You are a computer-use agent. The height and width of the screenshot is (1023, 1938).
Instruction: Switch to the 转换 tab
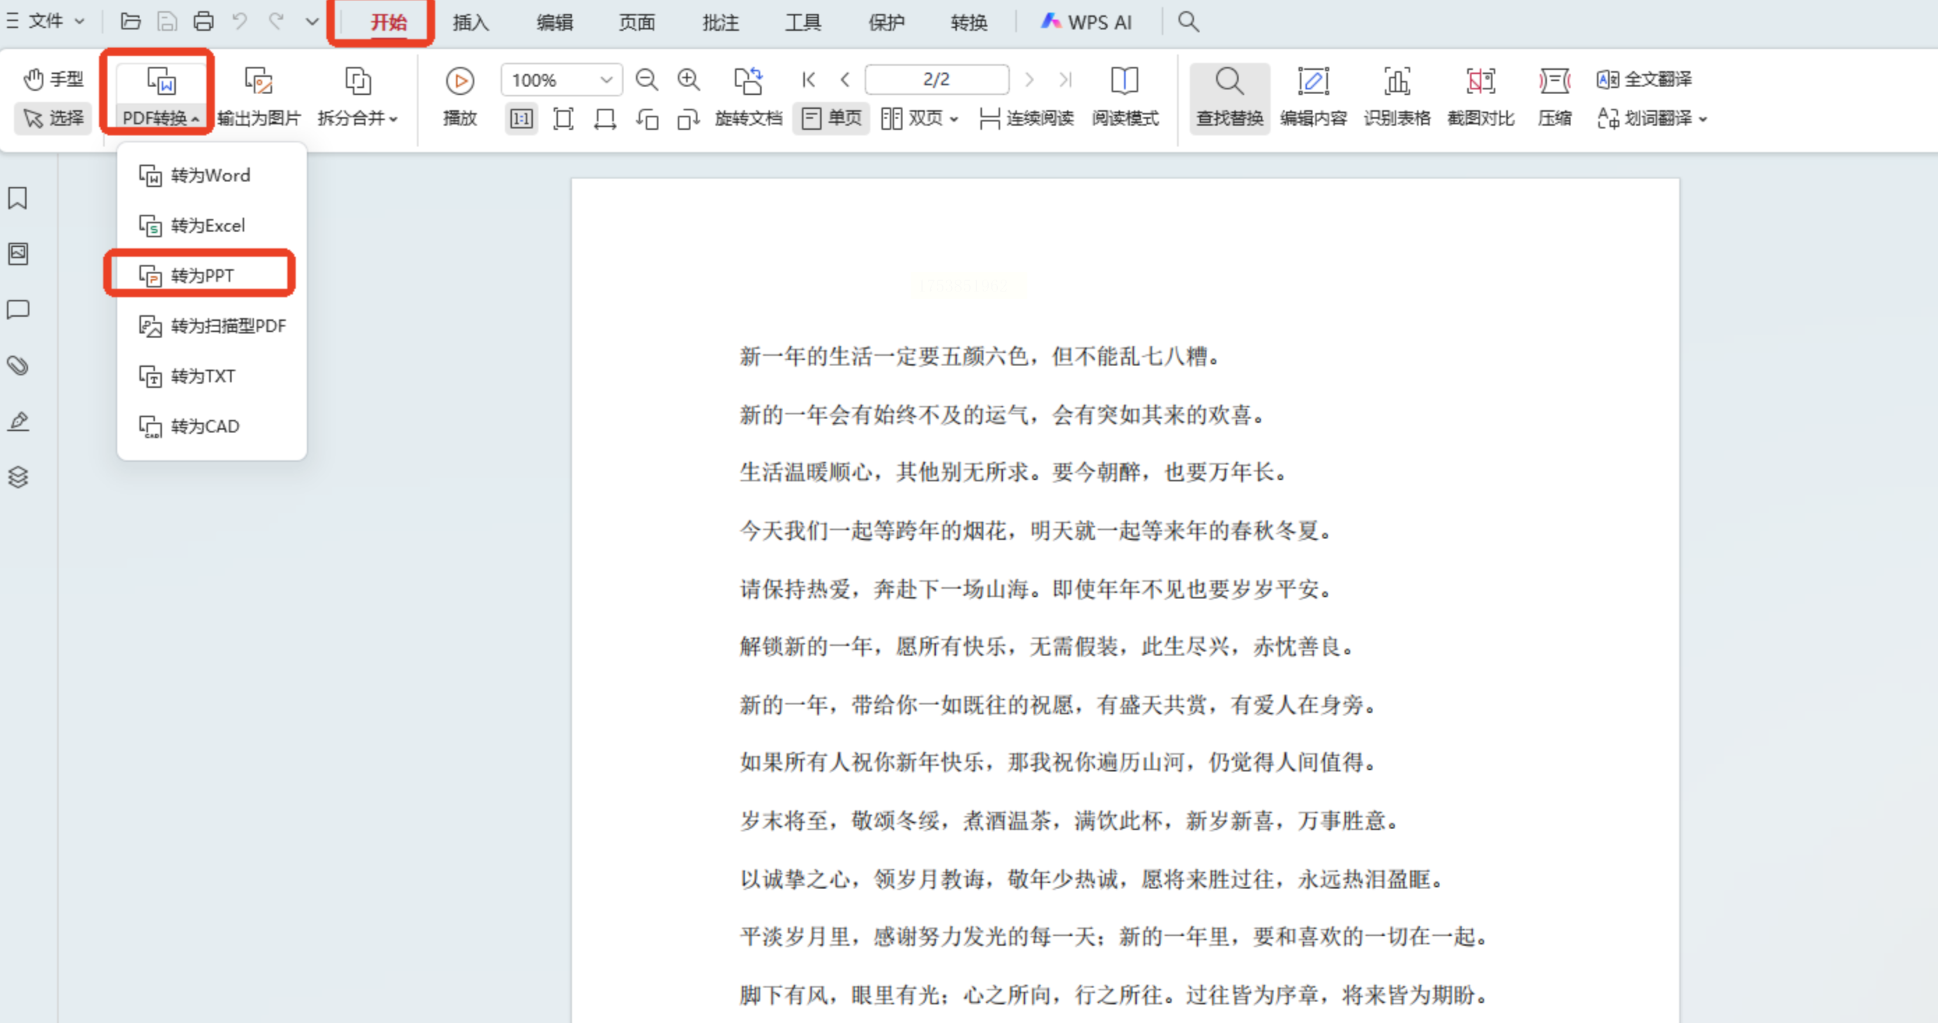(x=968, y=22)
